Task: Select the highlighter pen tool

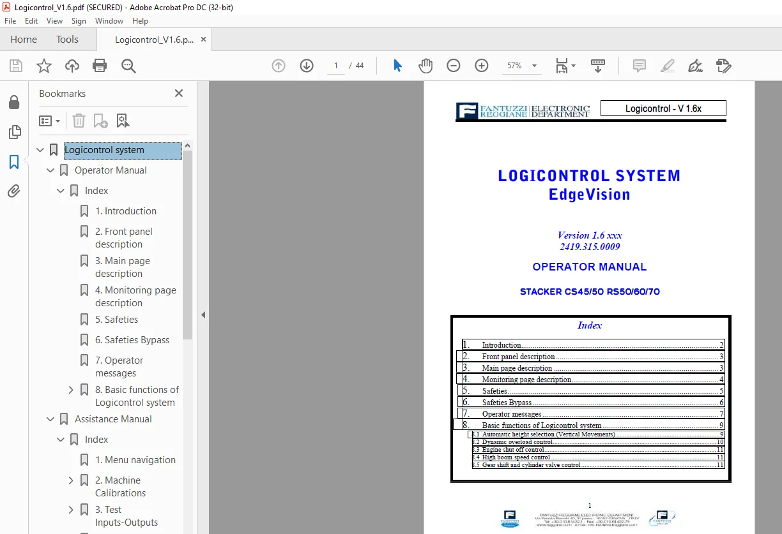Action: (x=668, y=66)
